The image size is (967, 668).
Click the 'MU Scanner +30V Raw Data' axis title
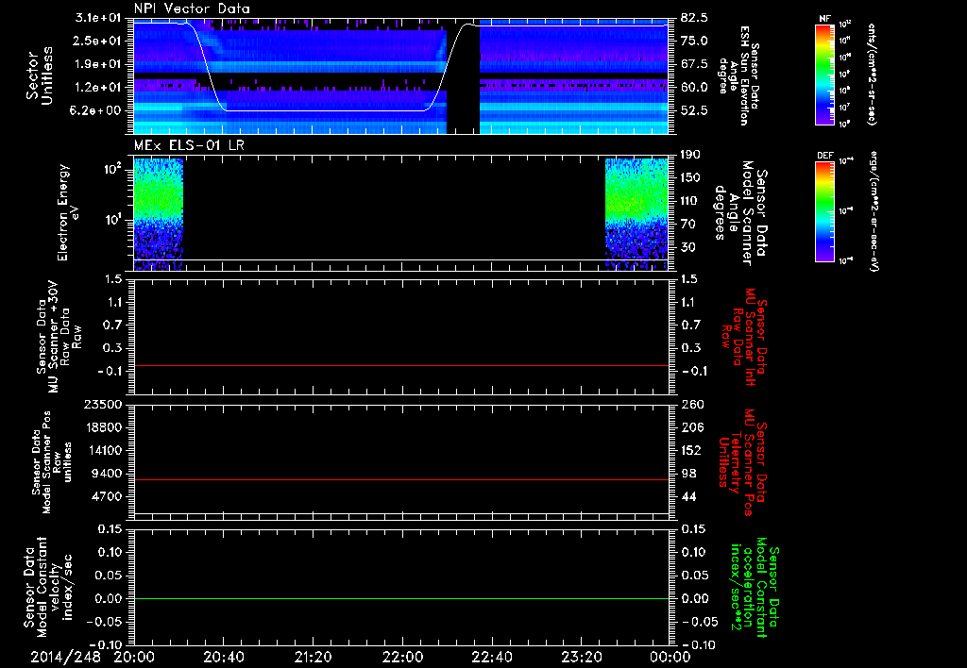click(59, 337)
